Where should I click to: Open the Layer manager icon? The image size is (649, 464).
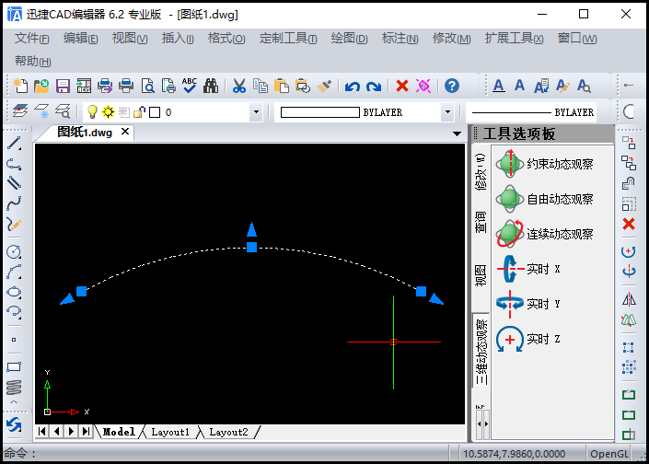click(20, 111)
